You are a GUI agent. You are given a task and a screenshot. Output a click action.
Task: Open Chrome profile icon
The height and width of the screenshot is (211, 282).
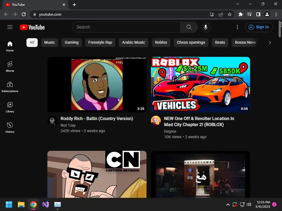click(267, 14)
